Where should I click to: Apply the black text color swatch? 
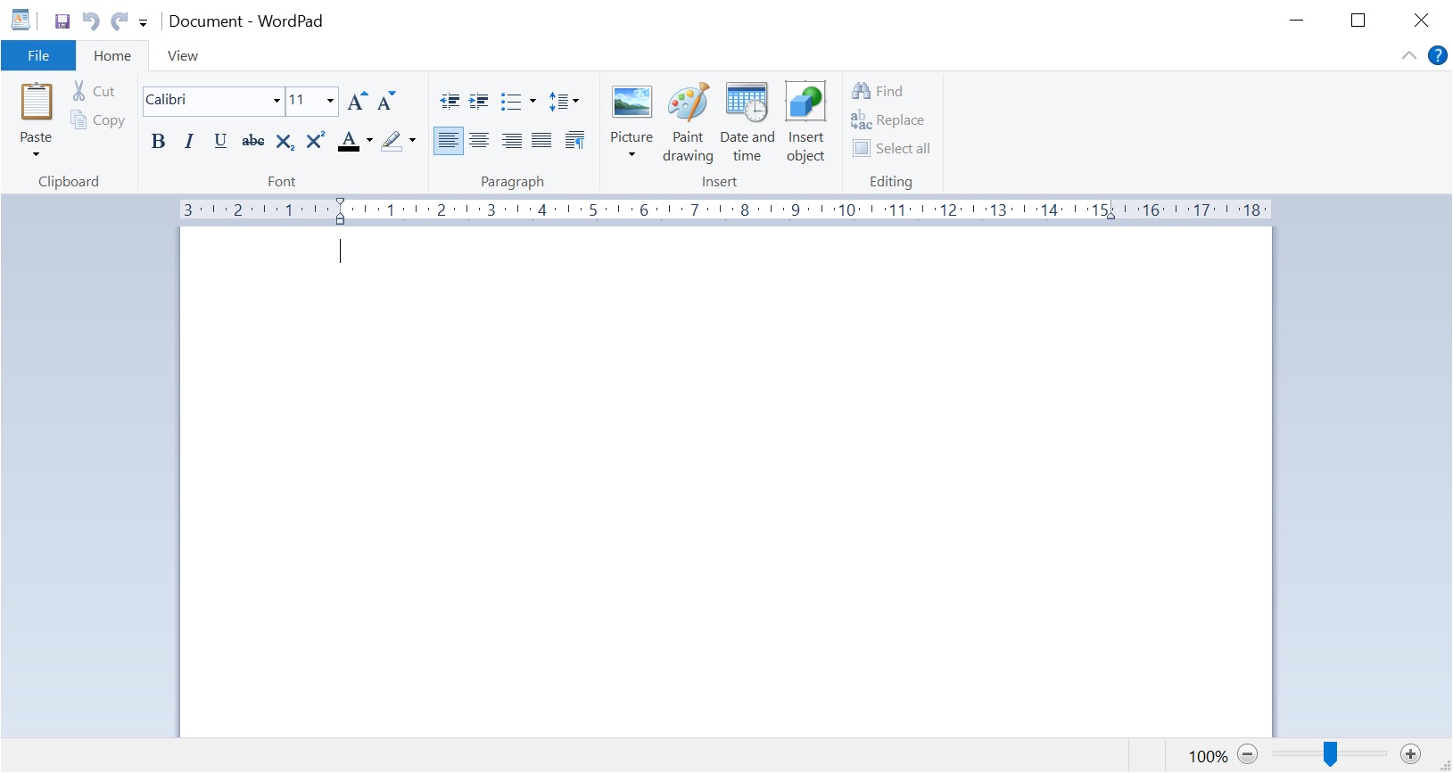[349, 141]
